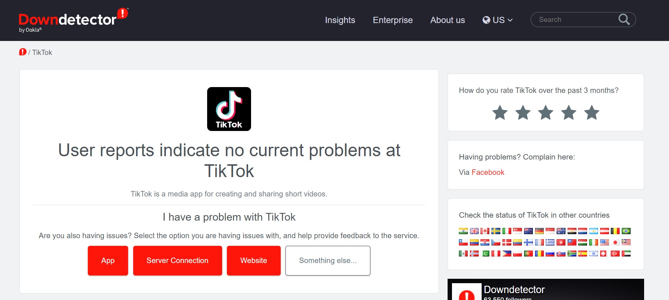Rate TikTok five stars
Screen dimensions: 669x300
click(592, 113)
